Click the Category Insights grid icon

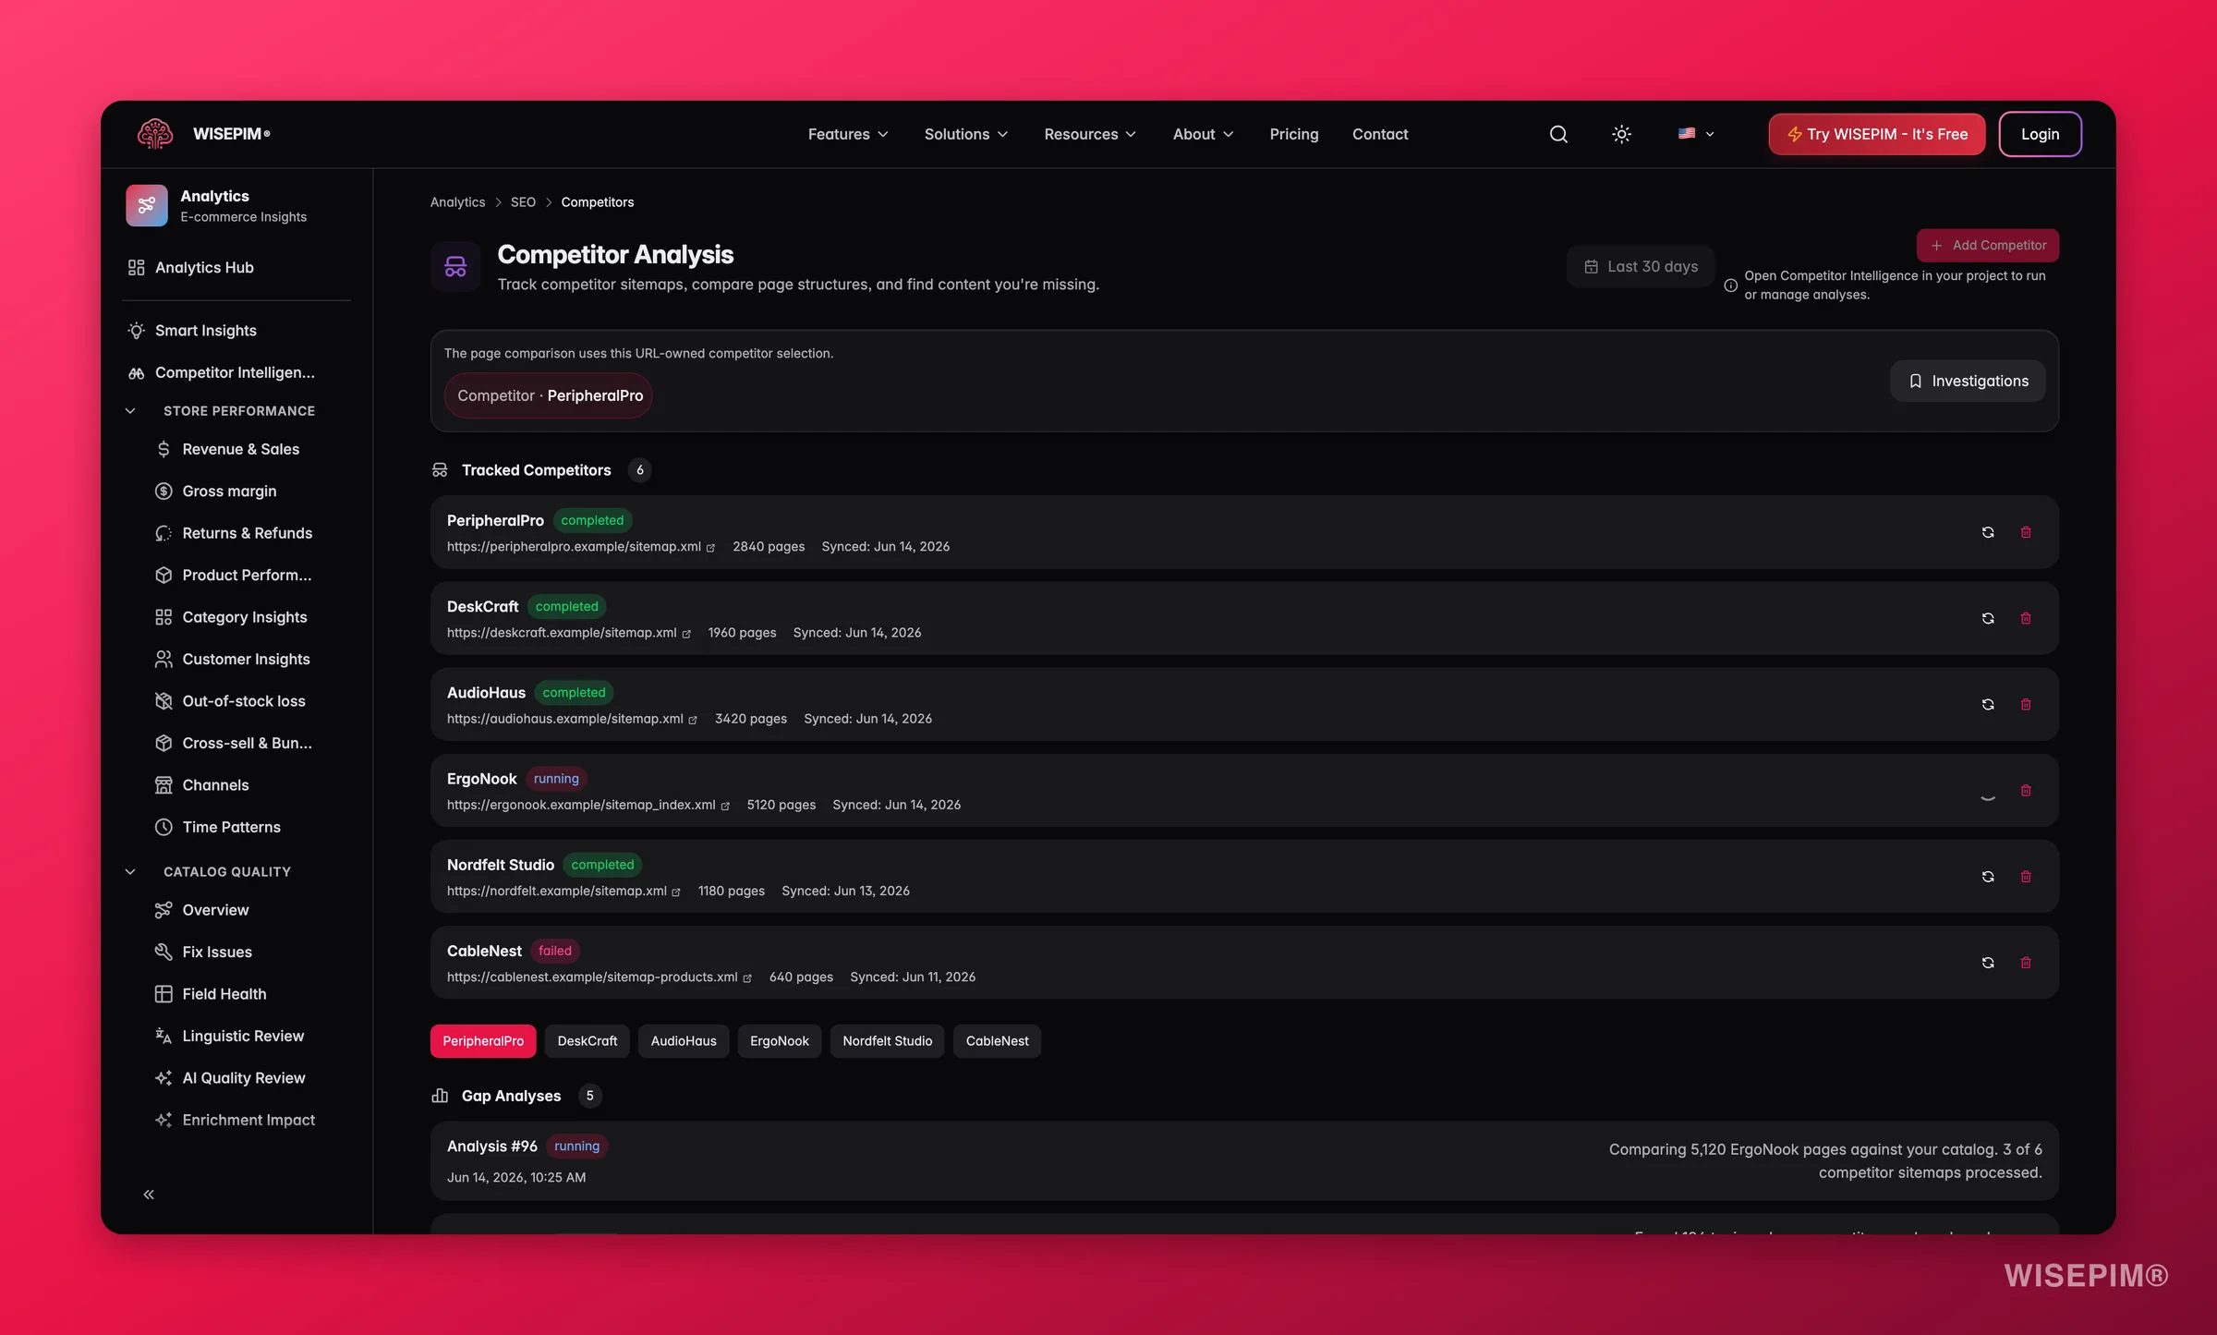click(164, 617)
